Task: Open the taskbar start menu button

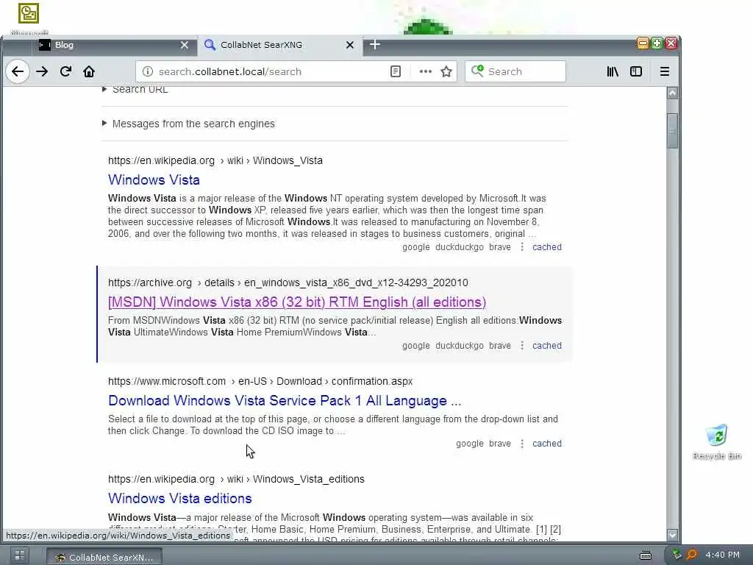Action: pyautogui.click(x=19, y=556)
